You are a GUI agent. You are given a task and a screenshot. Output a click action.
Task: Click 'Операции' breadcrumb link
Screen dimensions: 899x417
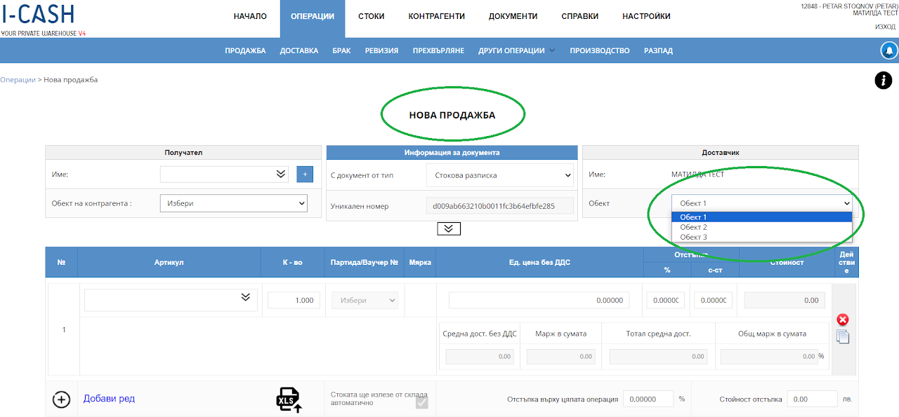(x=18, y=80)
